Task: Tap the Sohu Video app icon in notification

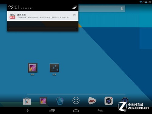Action: [x=12, y=16]
